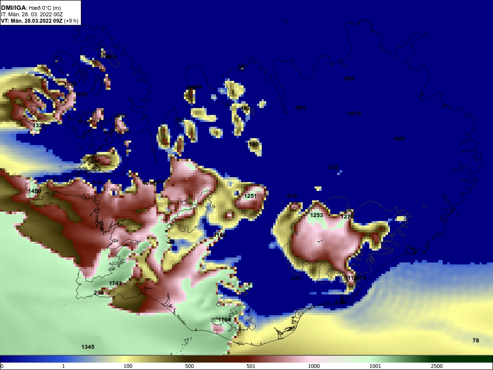Click the -825 value label
This screenshot has width=493, height=370.
[x=81, y=94]
